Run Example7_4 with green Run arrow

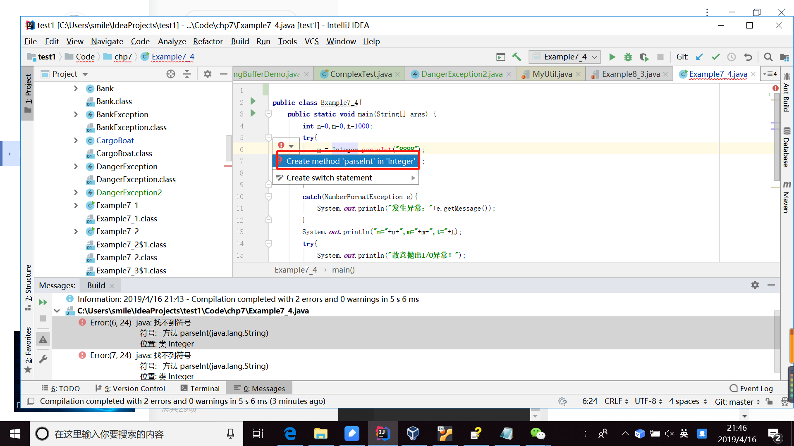pyautogui.click(x=612, y=57)
